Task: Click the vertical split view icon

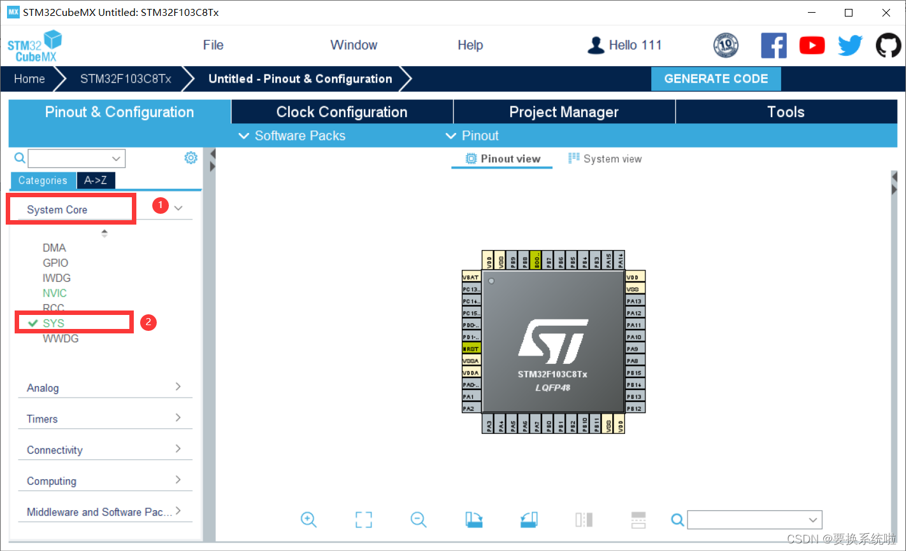Action: (584, 520)
